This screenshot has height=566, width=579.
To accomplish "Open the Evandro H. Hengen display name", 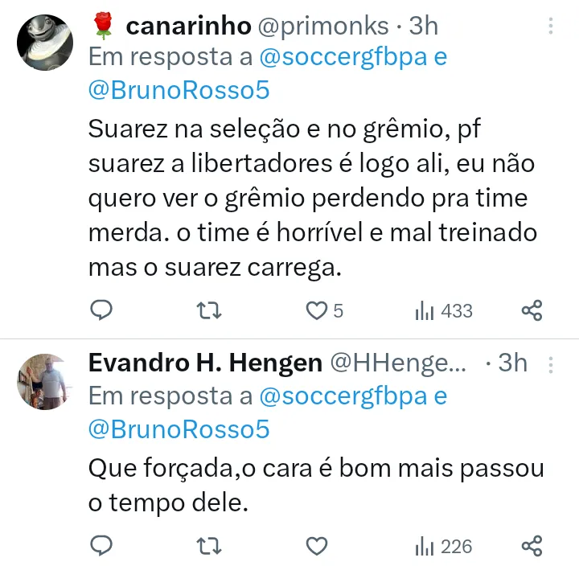I will (204, 363).
